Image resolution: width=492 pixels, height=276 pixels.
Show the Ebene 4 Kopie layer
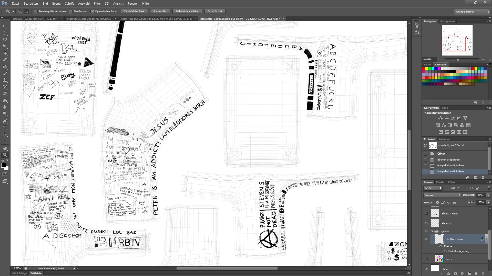(426, 213)
